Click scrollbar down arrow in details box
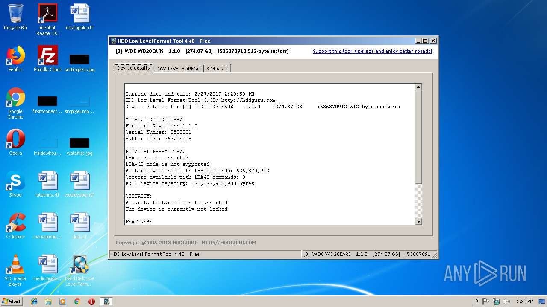The width and height of the screenshot is (547, 307). pos(418,222)
